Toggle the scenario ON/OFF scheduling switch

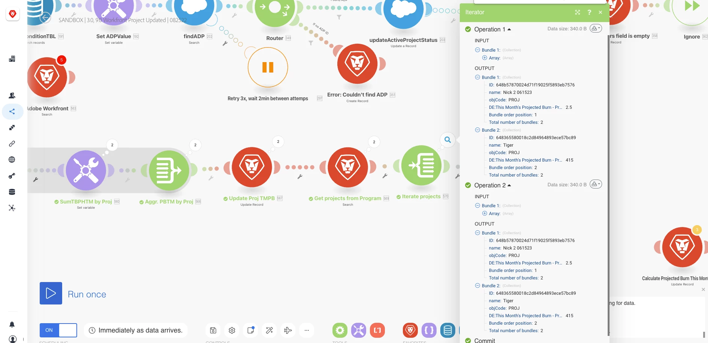[x=58, y=330]
